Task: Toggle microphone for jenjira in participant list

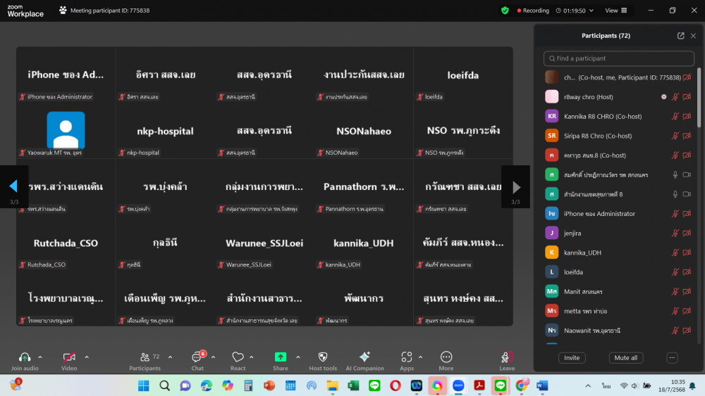Action: (x=675, y=233)
